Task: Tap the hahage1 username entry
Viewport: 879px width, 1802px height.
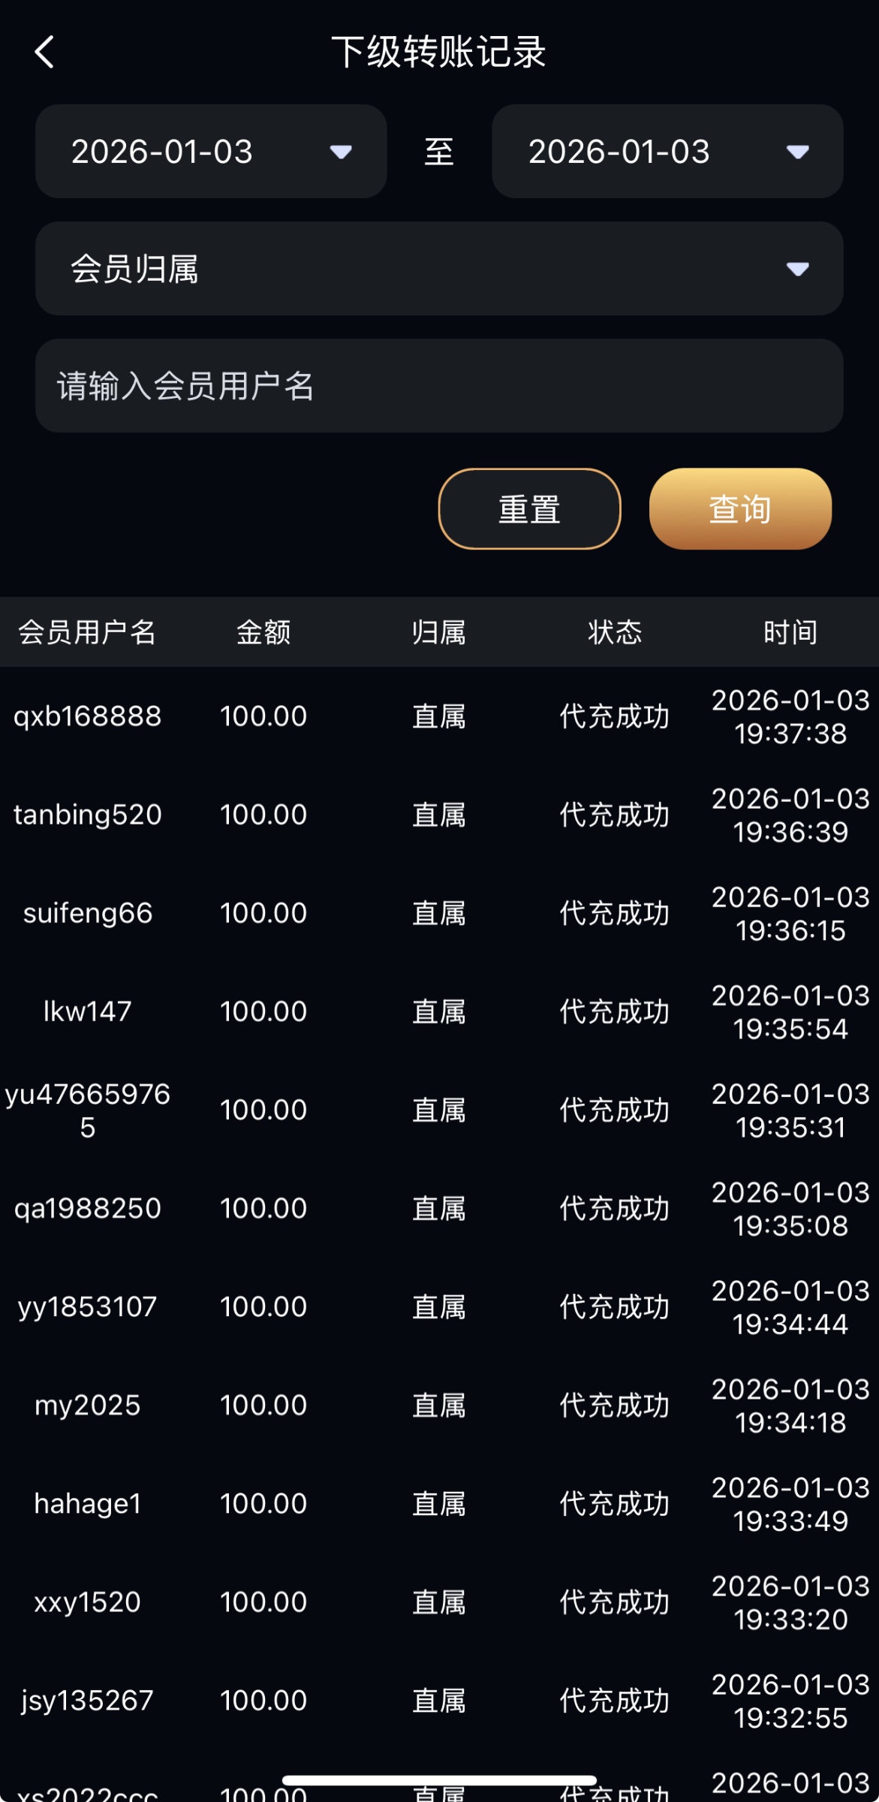Action: tap(87, 1503)
